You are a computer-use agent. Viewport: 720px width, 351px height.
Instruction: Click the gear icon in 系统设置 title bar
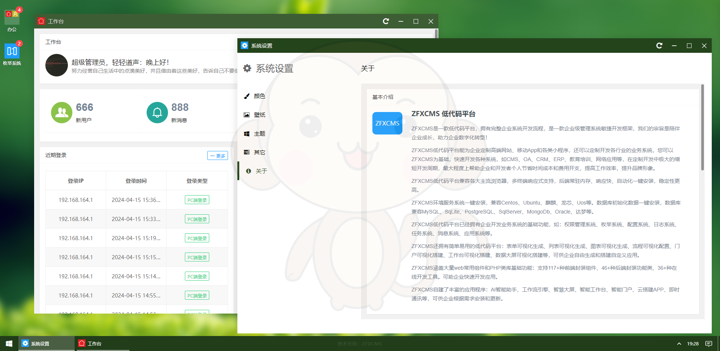coord(244,45)
